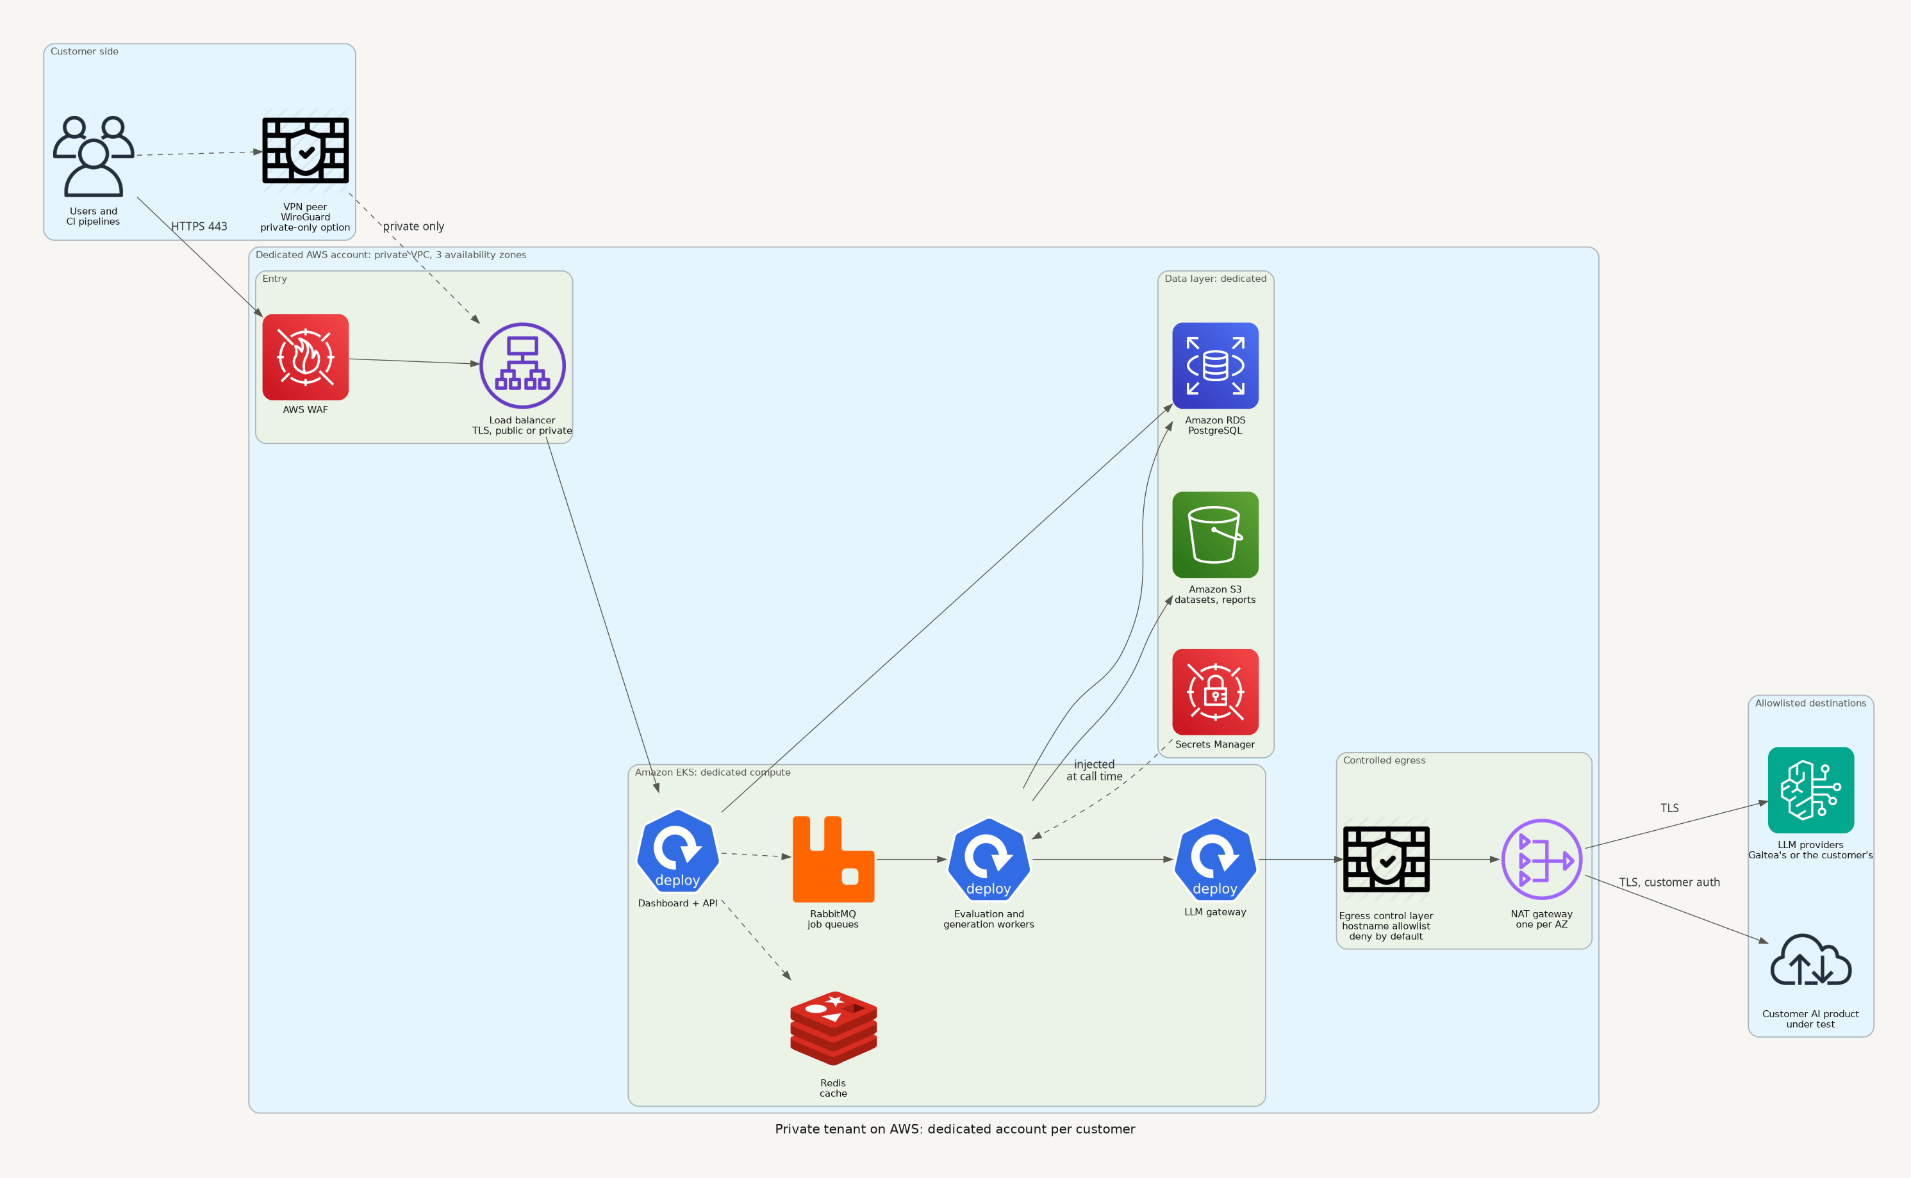
Task: Select the Redis cache icon
Action: [x=833, y=1028]
